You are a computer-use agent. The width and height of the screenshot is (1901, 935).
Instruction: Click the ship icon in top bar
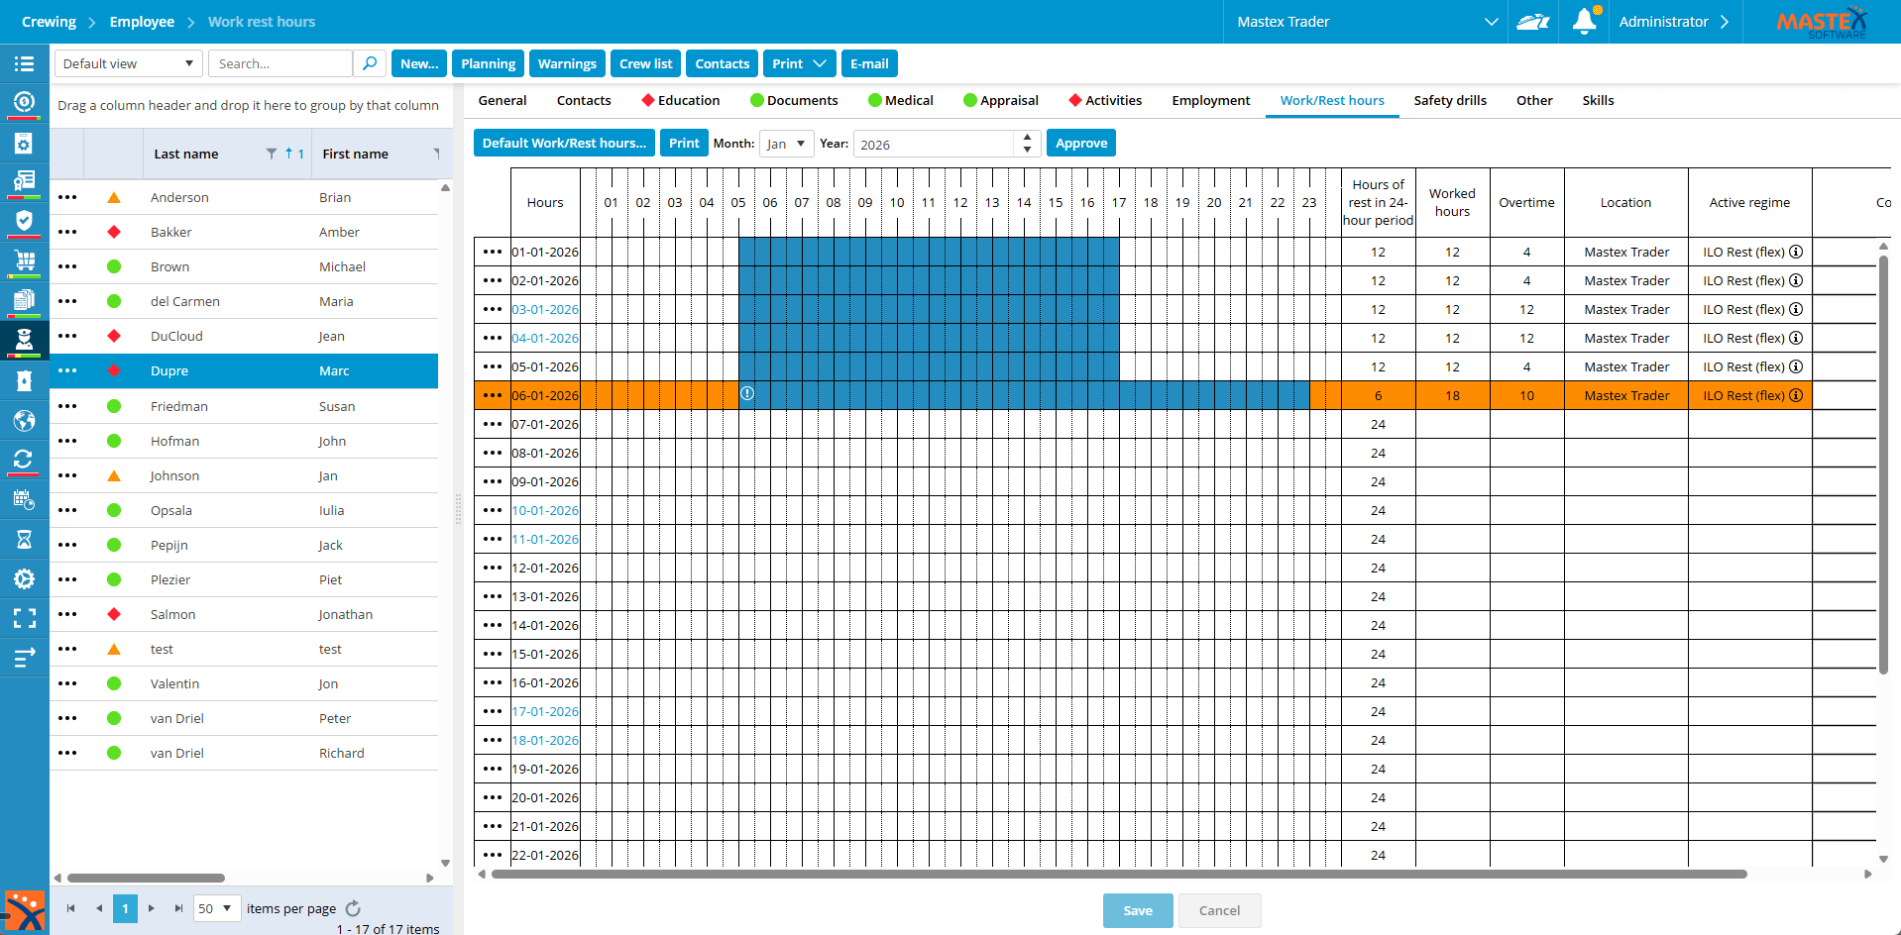pyautogui.click(x=1532, y=22)
